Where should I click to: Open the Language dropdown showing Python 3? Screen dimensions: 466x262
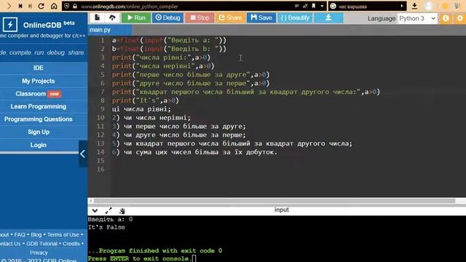[417, 18]
